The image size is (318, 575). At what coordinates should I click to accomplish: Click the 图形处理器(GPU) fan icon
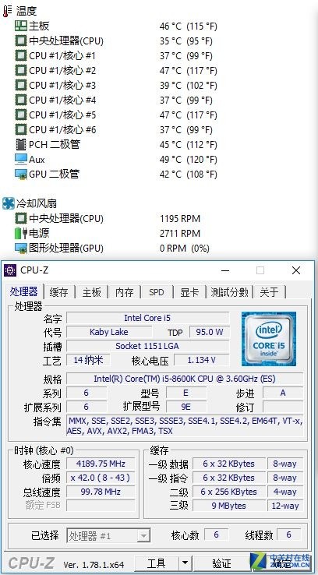(21, 249)
